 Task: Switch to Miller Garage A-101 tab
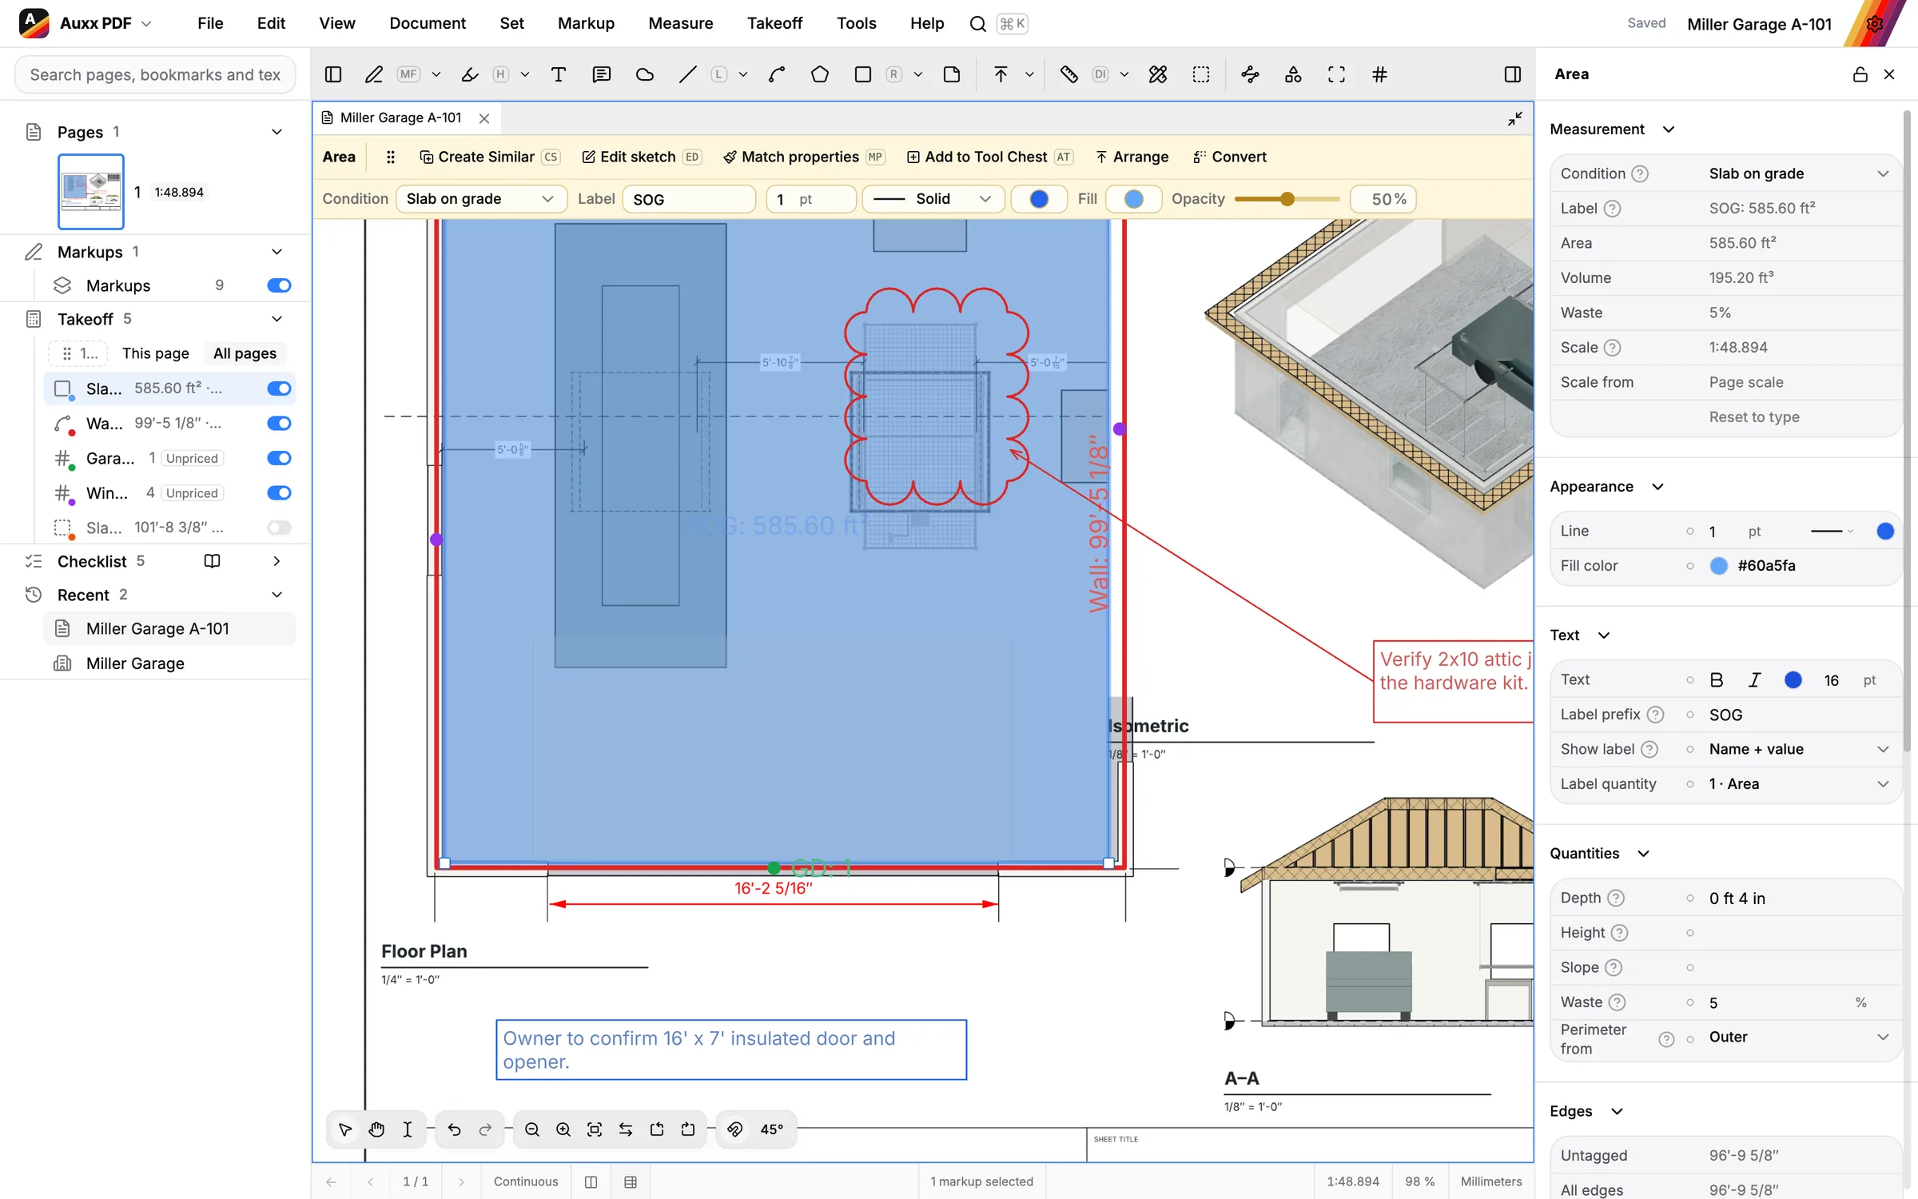click(x=400, y=118)
